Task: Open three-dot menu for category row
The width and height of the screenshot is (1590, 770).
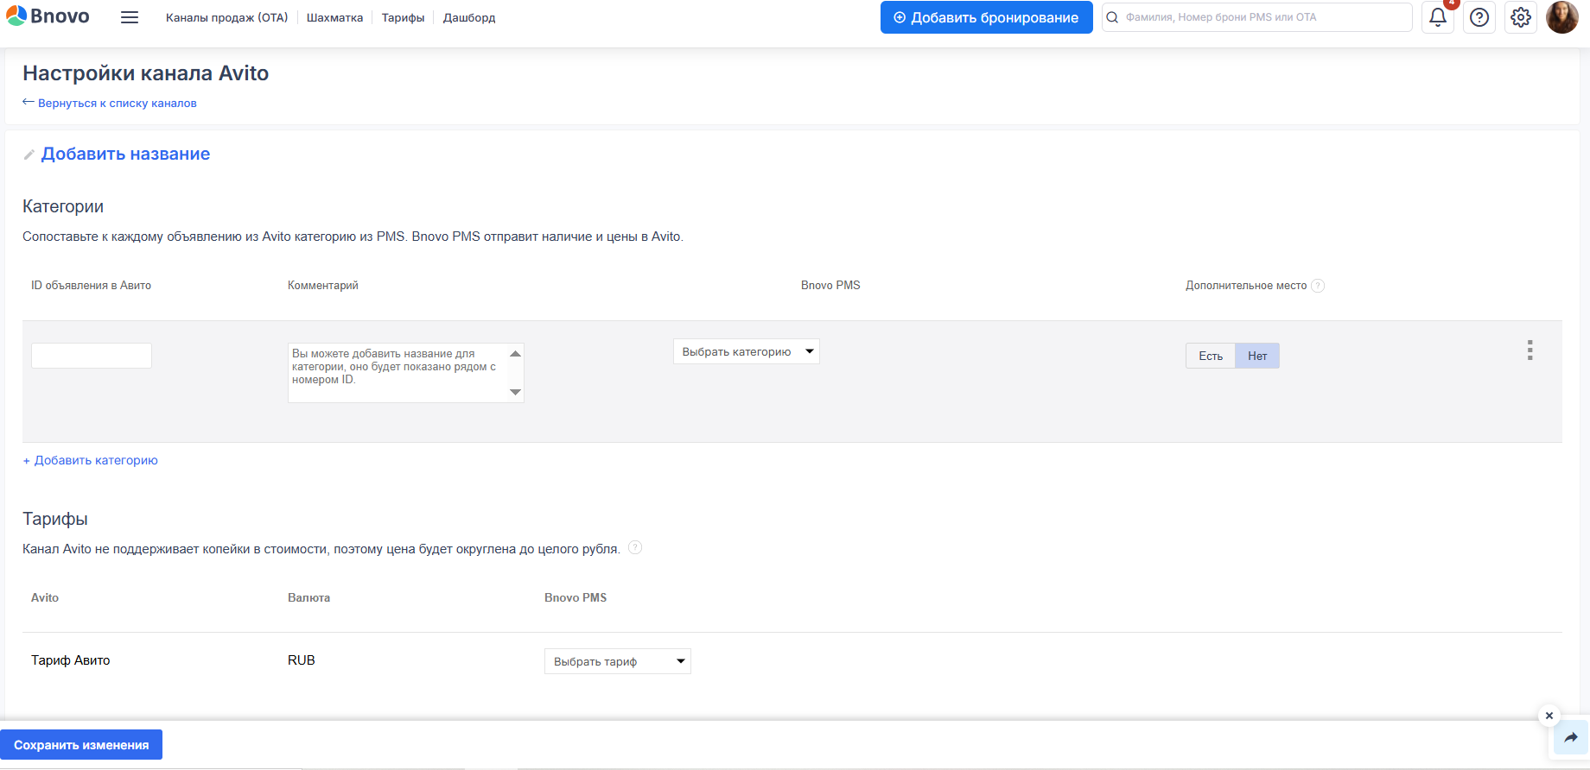Action: tap(1530, 350)
